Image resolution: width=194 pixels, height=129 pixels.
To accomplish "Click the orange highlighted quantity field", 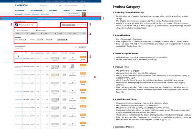I will [x=53, y=75].
